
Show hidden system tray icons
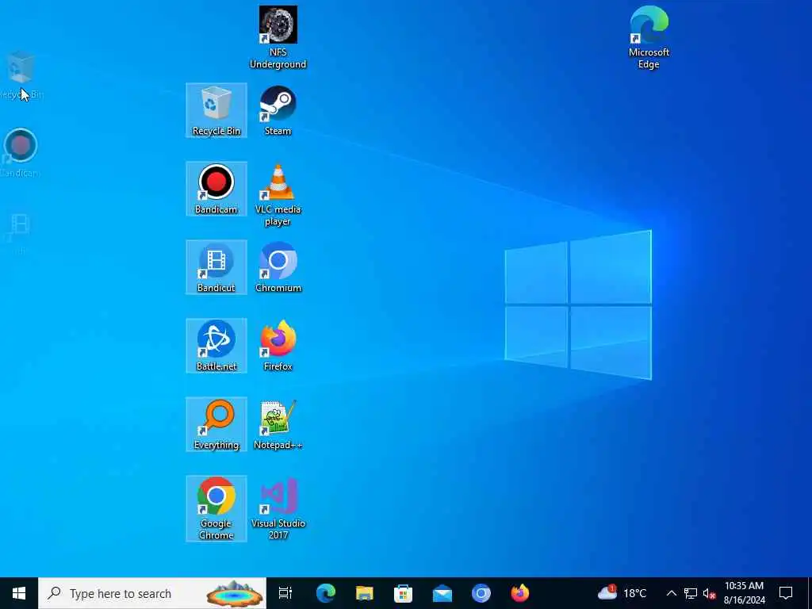point(671,593)
